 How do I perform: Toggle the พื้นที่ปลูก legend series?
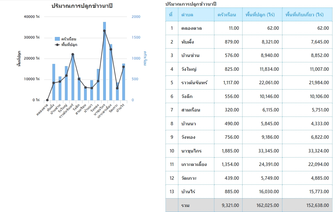69,45
